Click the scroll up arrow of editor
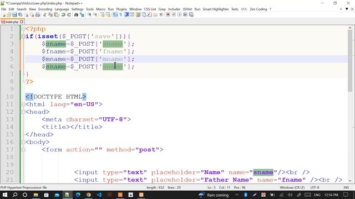The image size is (355, 199). (350, 28)
